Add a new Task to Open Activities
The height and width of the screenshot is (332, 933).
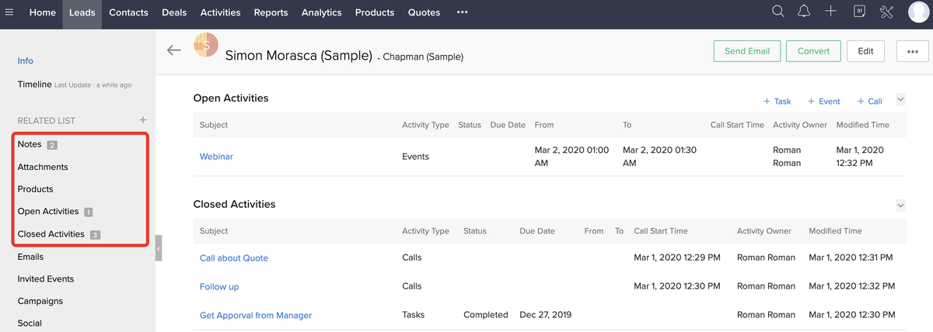777,102
